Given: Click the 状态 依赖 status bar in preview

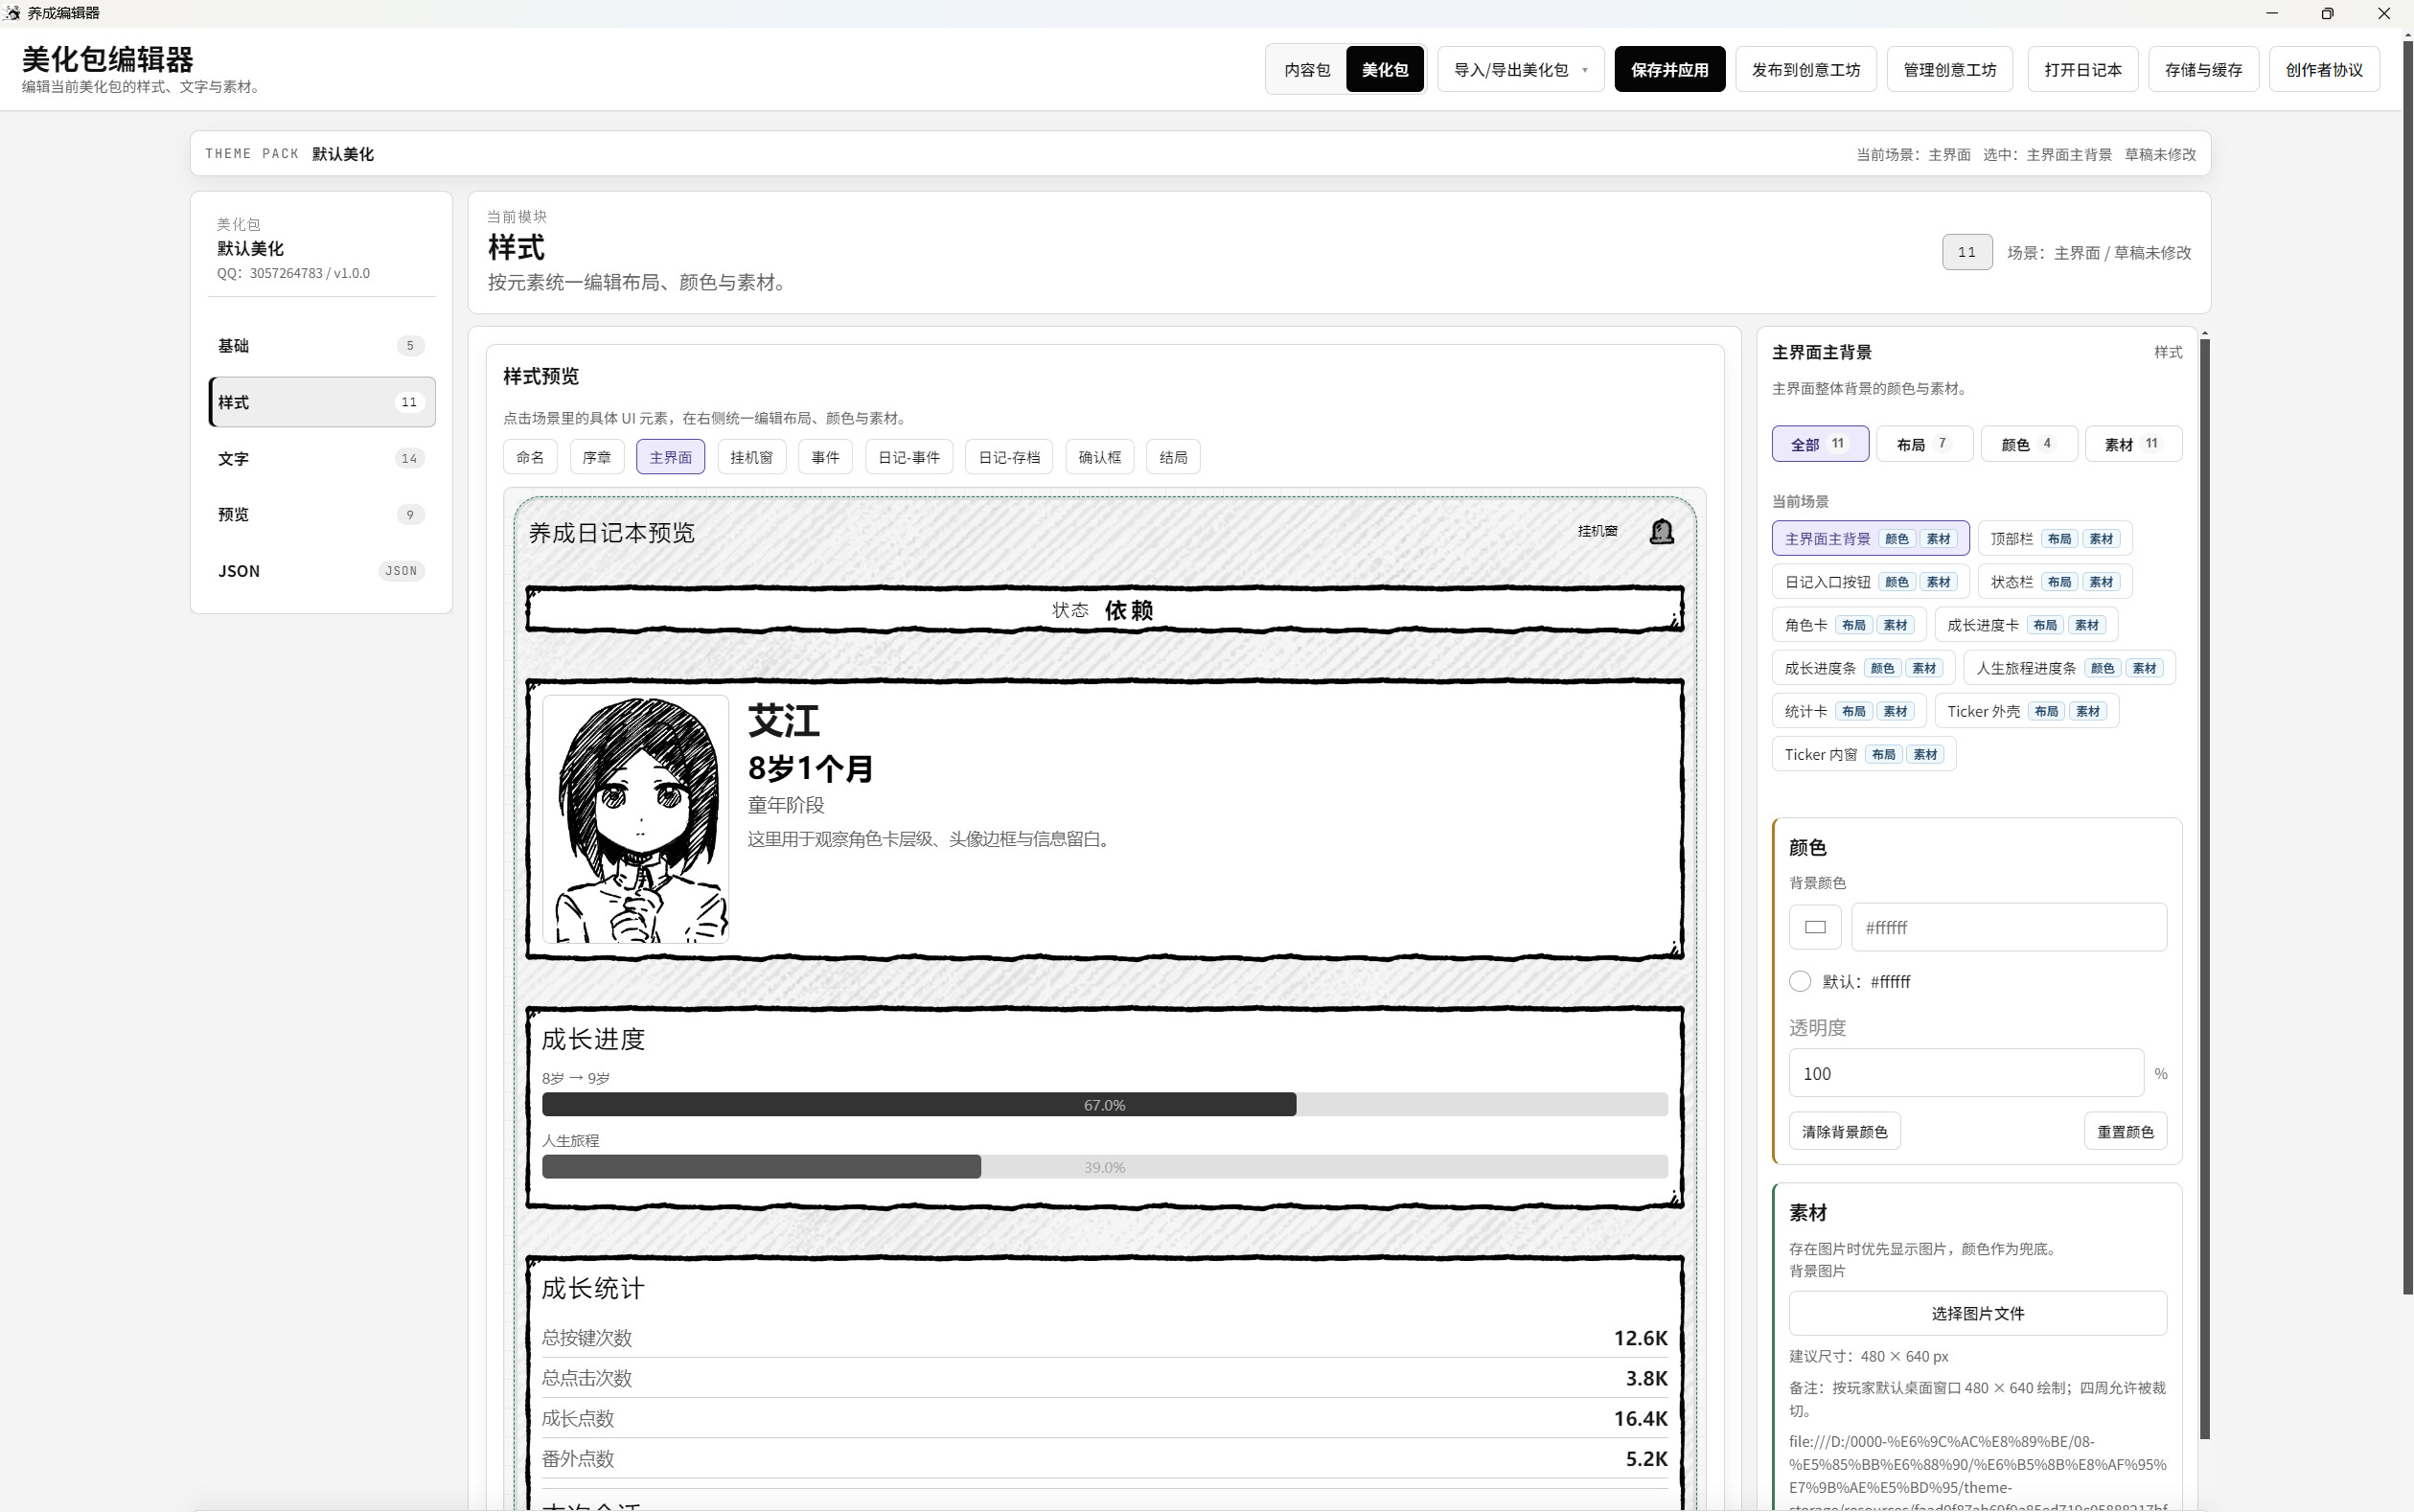Looking at the screenshot, I should click(x=1104, y=610).
